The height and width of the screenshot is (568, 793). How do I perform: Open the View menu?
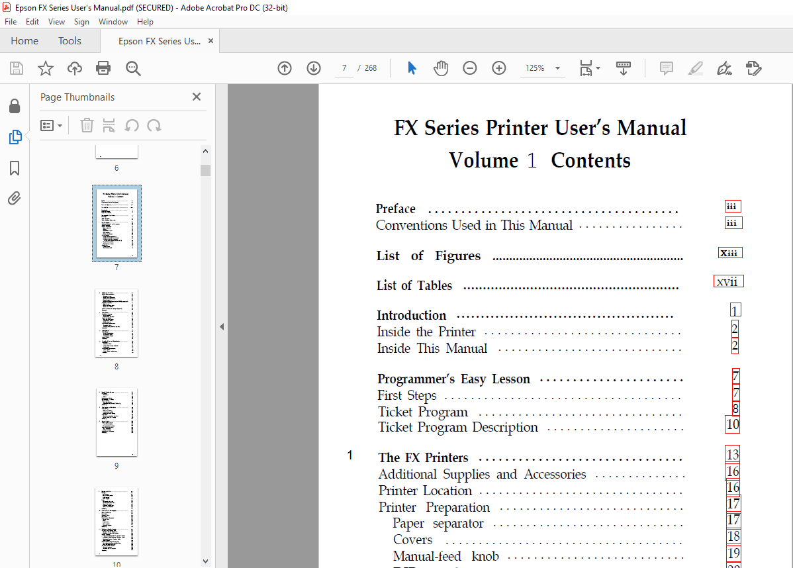coord(56,22)
